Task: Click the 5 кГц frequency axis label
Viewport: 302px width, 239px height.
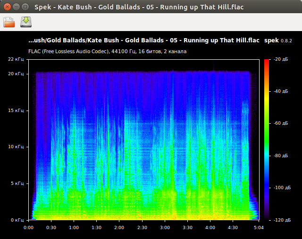Action: (17, 183)
